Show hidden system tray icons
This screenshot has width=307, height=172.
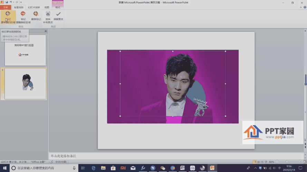tap(255, 168)
